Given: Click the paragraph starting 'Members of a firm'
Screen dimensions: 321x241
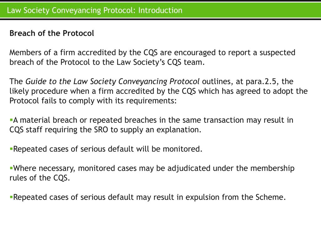Looking at the screenshot, I should click(x=152, y=57).
